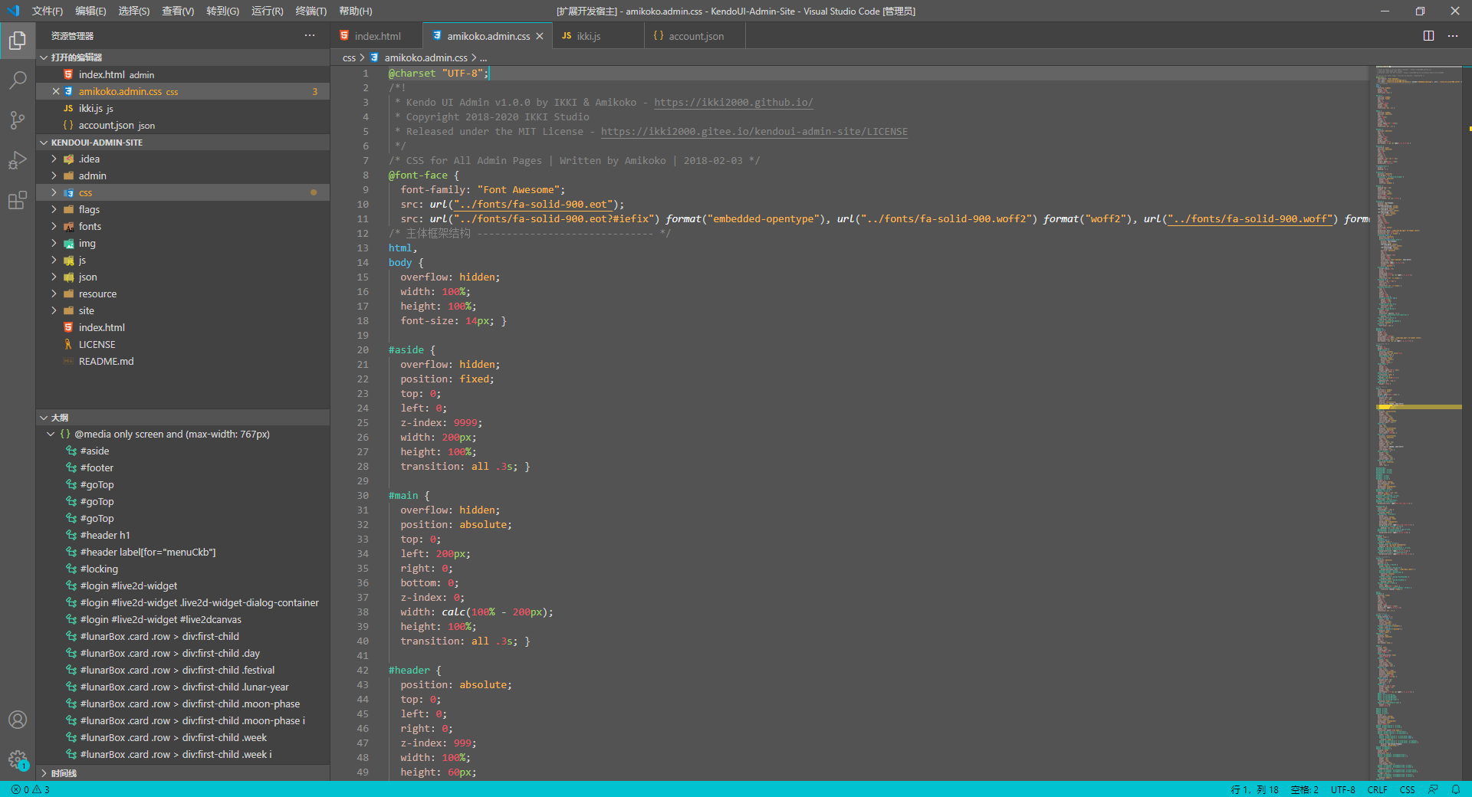Open editor More Actions ellipsis
Screen dimensions: 1472x797
point(1453,36)
